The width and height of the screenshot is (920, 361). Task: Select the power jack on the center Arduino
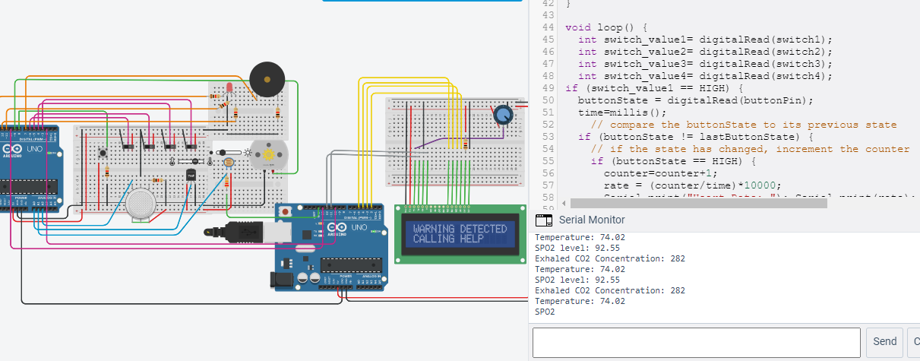(282, 280)
